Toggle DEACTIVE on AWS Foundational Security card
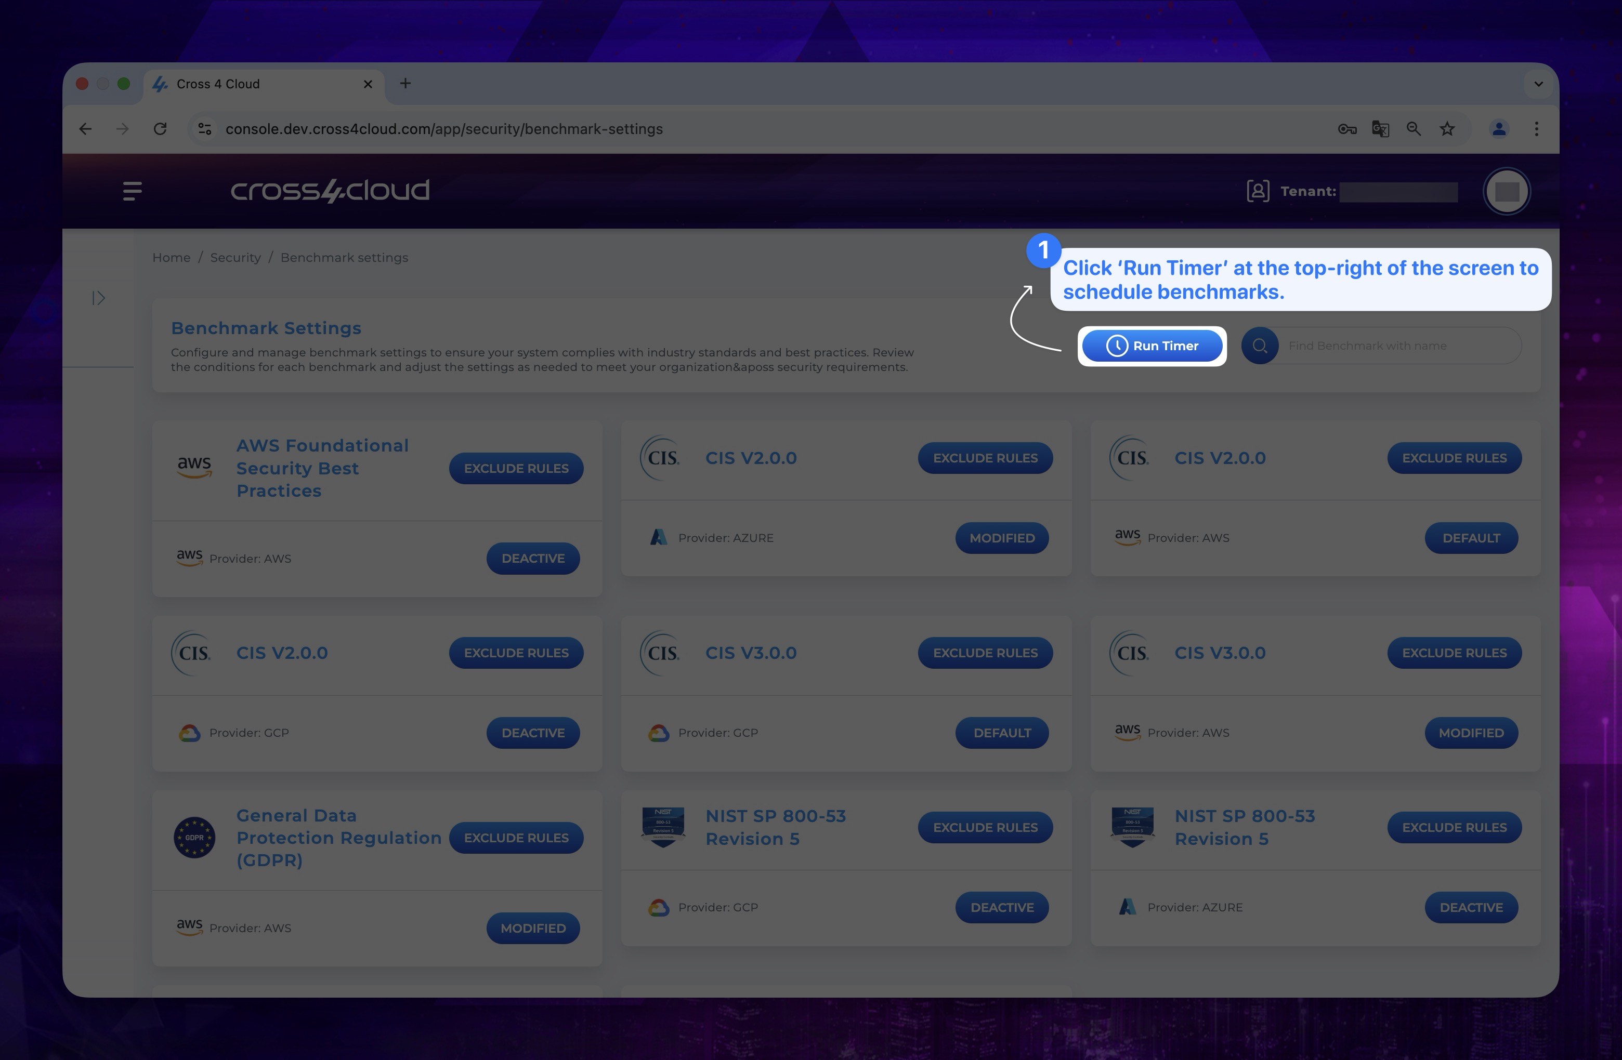This screenshot has width=1622, height=1060. point(531,557)
